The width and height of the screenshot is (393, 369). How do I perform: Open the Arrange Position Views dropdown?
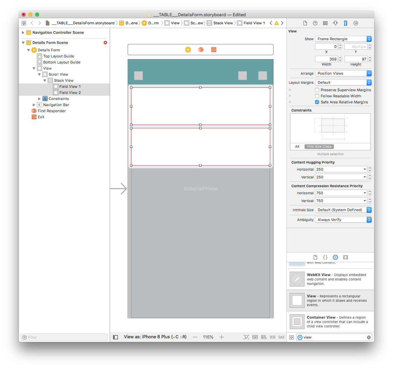point(343,73)
